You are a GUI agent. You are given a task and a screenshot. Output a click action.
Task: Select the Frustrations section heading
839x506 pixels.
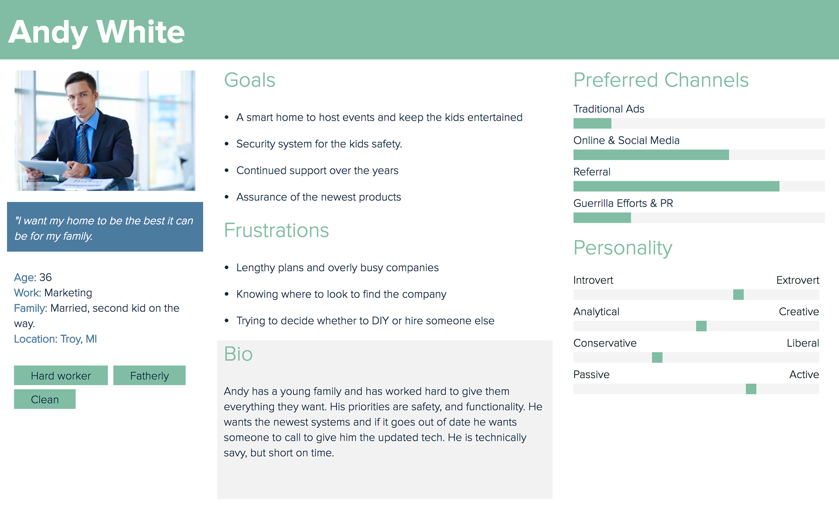[276, 230]
